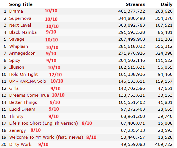Click the Hold On Tight link

click(23, 74)
